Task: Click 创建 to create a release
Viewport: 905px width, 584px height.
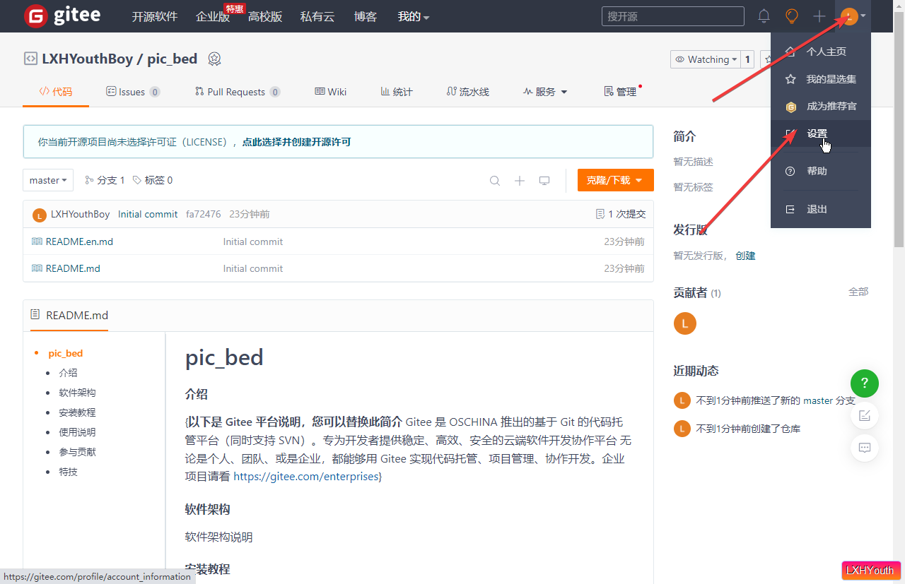Action: (x=745, y=256)
